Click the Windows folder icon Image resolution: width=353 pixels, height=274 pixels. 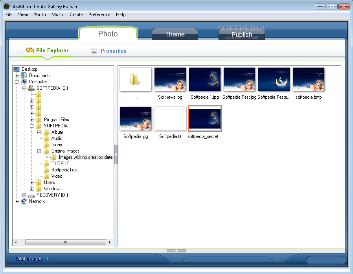tap(39, 189)
